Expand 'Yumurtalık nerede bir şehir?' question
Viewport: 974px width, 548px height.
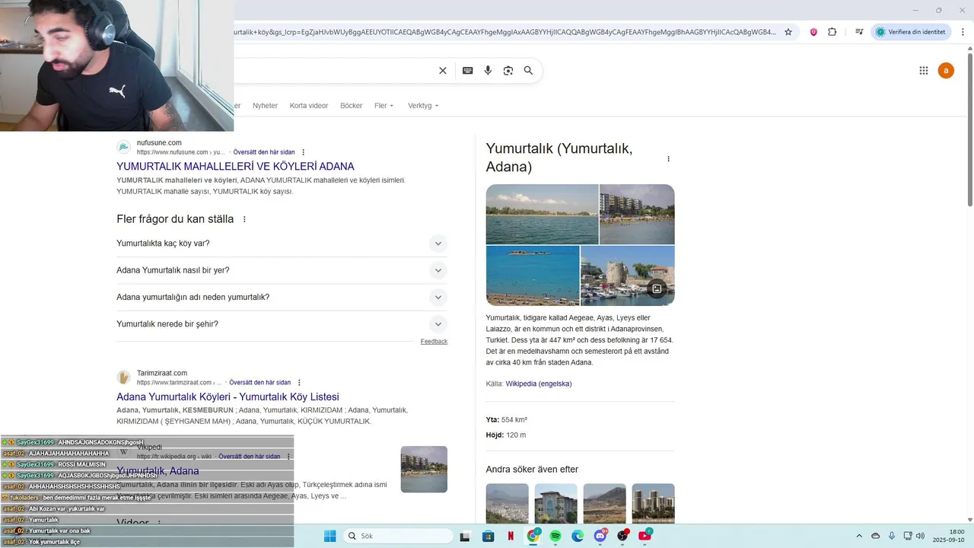pyautogui.click(x=282, y=324)
